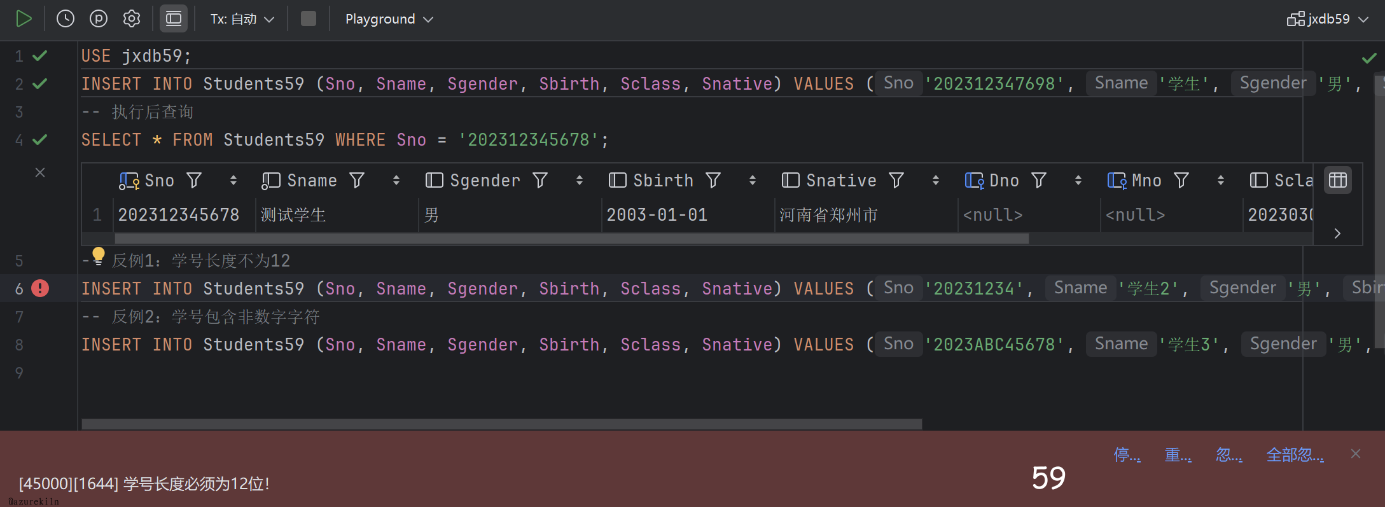The image size is (1385, 507).
Task: Open the jxdb59 schema selector dropdown
Action: tap(1327, 19)
